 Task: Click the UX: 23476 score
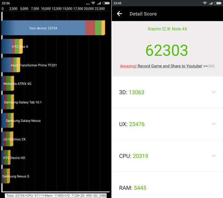pyautogui.click(x=132, y=124)
